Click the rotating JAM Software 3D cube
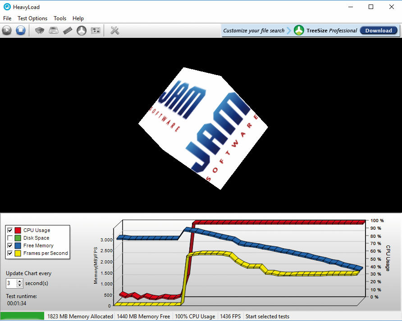 coord(203,128)
